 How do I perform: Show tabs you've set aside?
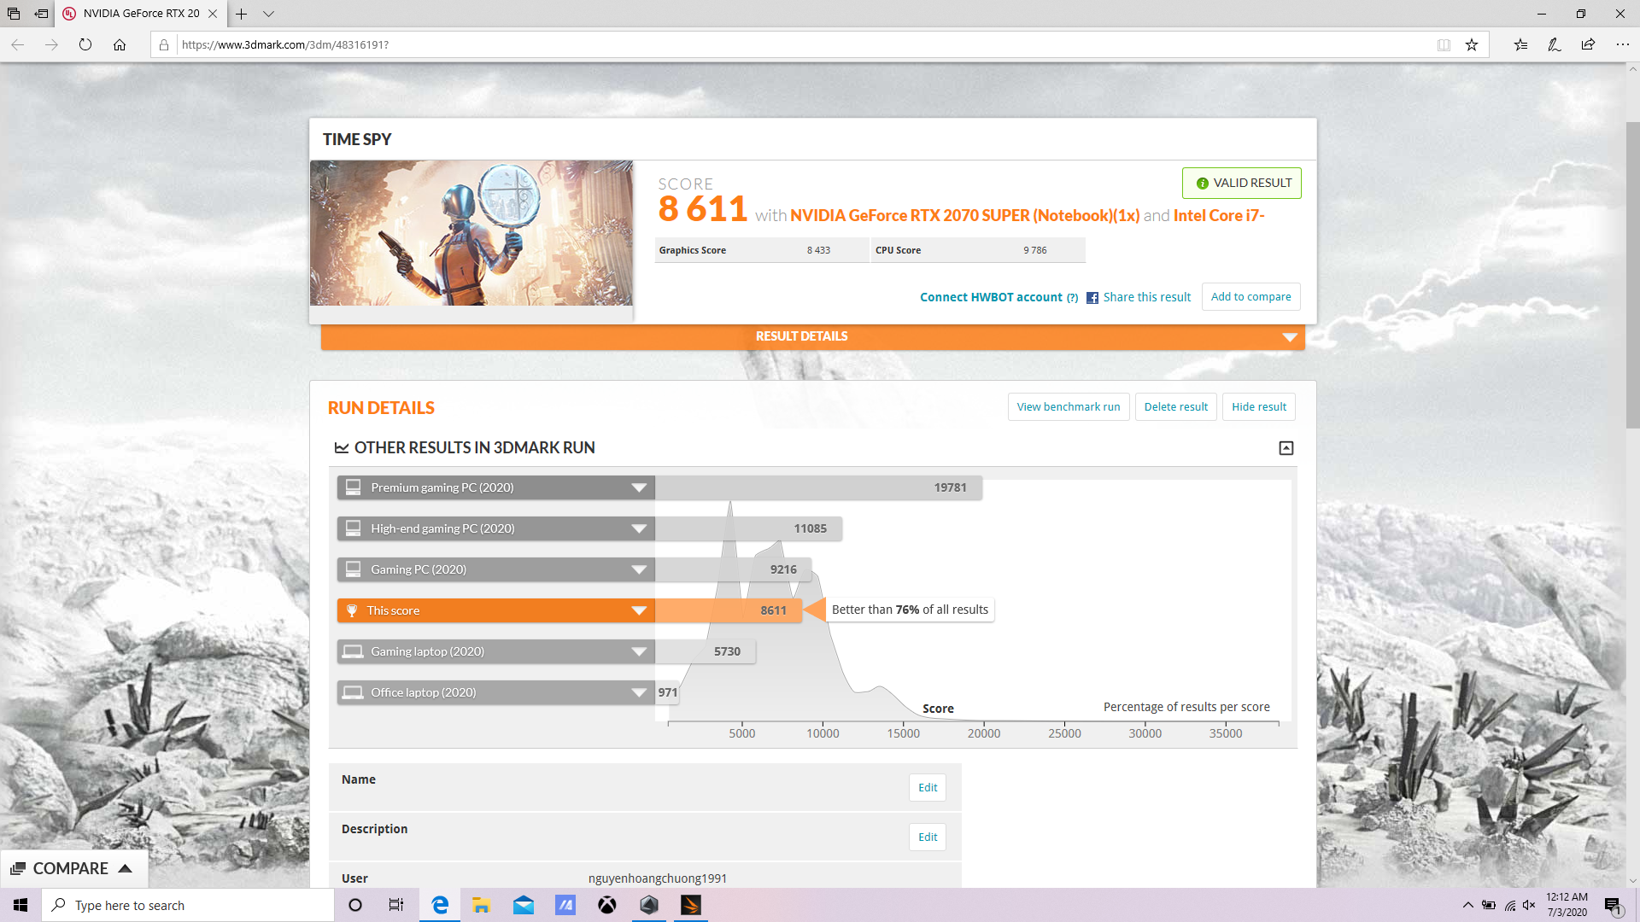(14, 14)
